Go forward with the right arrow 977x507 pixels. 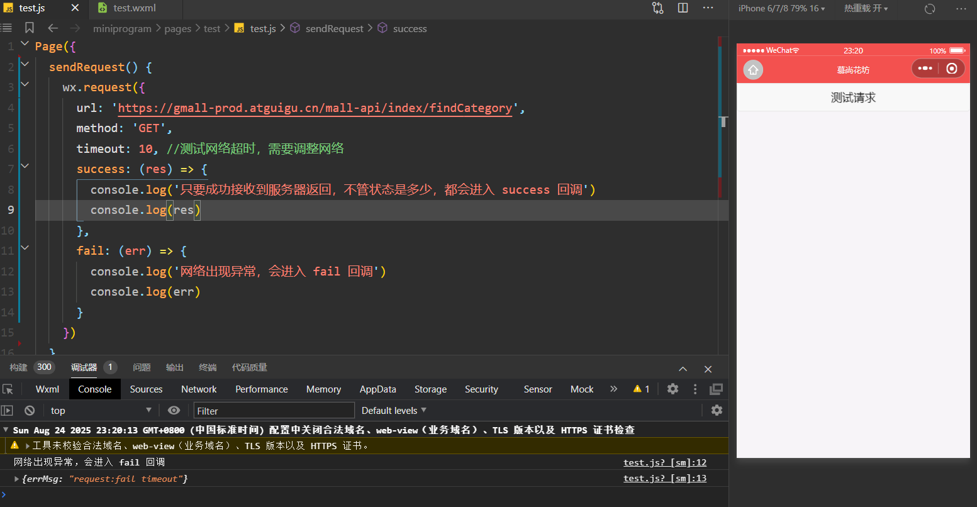[75, 28]
